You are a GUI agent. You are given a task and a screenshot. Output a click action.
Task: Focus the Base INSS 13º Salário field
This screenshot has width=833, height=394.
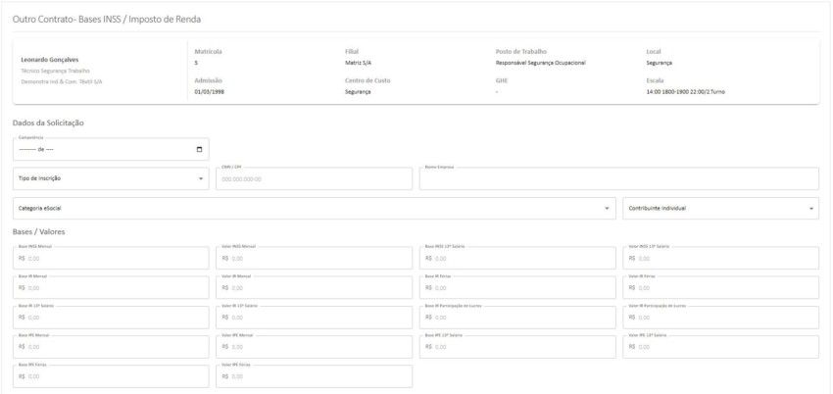tap(516, 259)
